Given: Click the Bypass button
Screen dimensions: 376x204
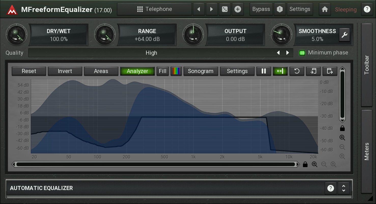Looking at the screenshot, I should pyautogui.click(x=261, y=9).
